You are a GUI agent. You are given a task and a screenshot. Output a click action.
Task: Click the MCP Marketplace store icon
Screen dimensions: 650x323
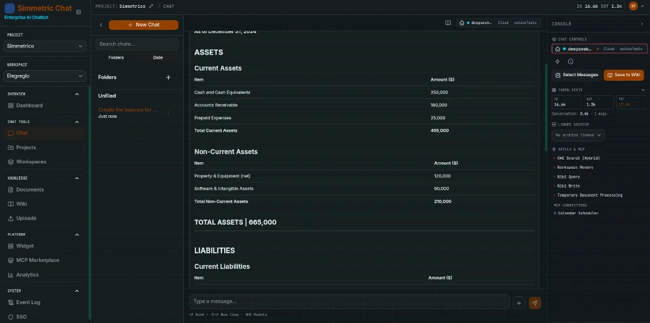(11, 260)
